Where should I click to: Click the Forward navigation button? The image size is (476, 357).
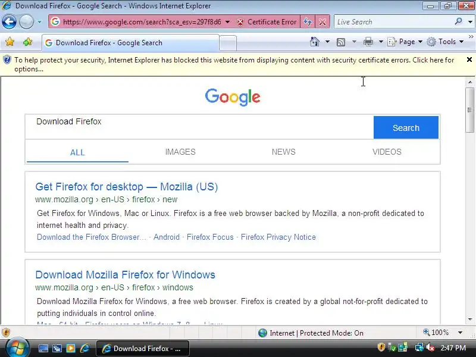(x=26, y=22)
